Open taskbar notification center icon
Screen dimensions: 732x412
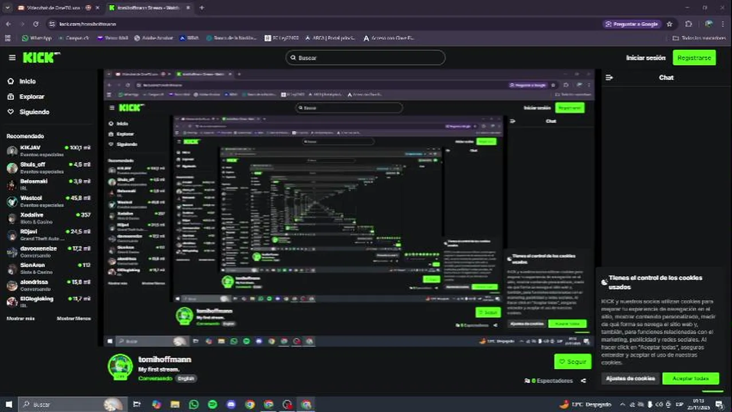point(719,405)
